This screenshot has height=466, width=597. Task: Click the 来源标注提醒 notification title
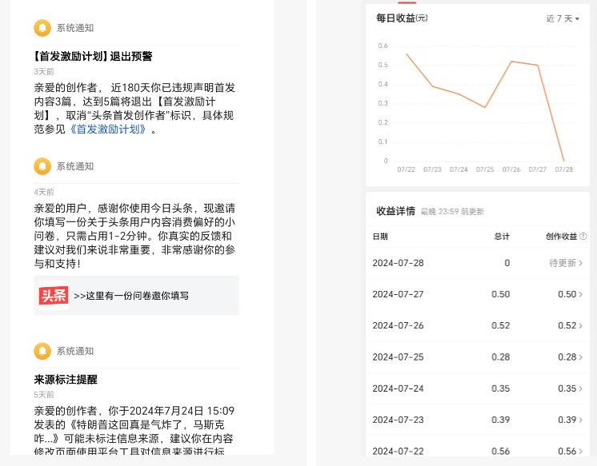pos(66,379)
